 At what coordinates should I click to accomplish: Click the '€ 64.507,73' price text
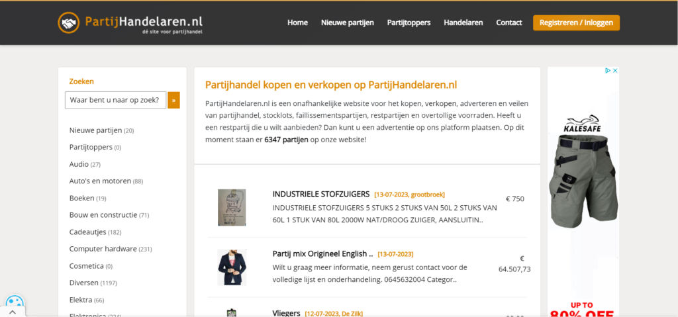tap(514, 264)
